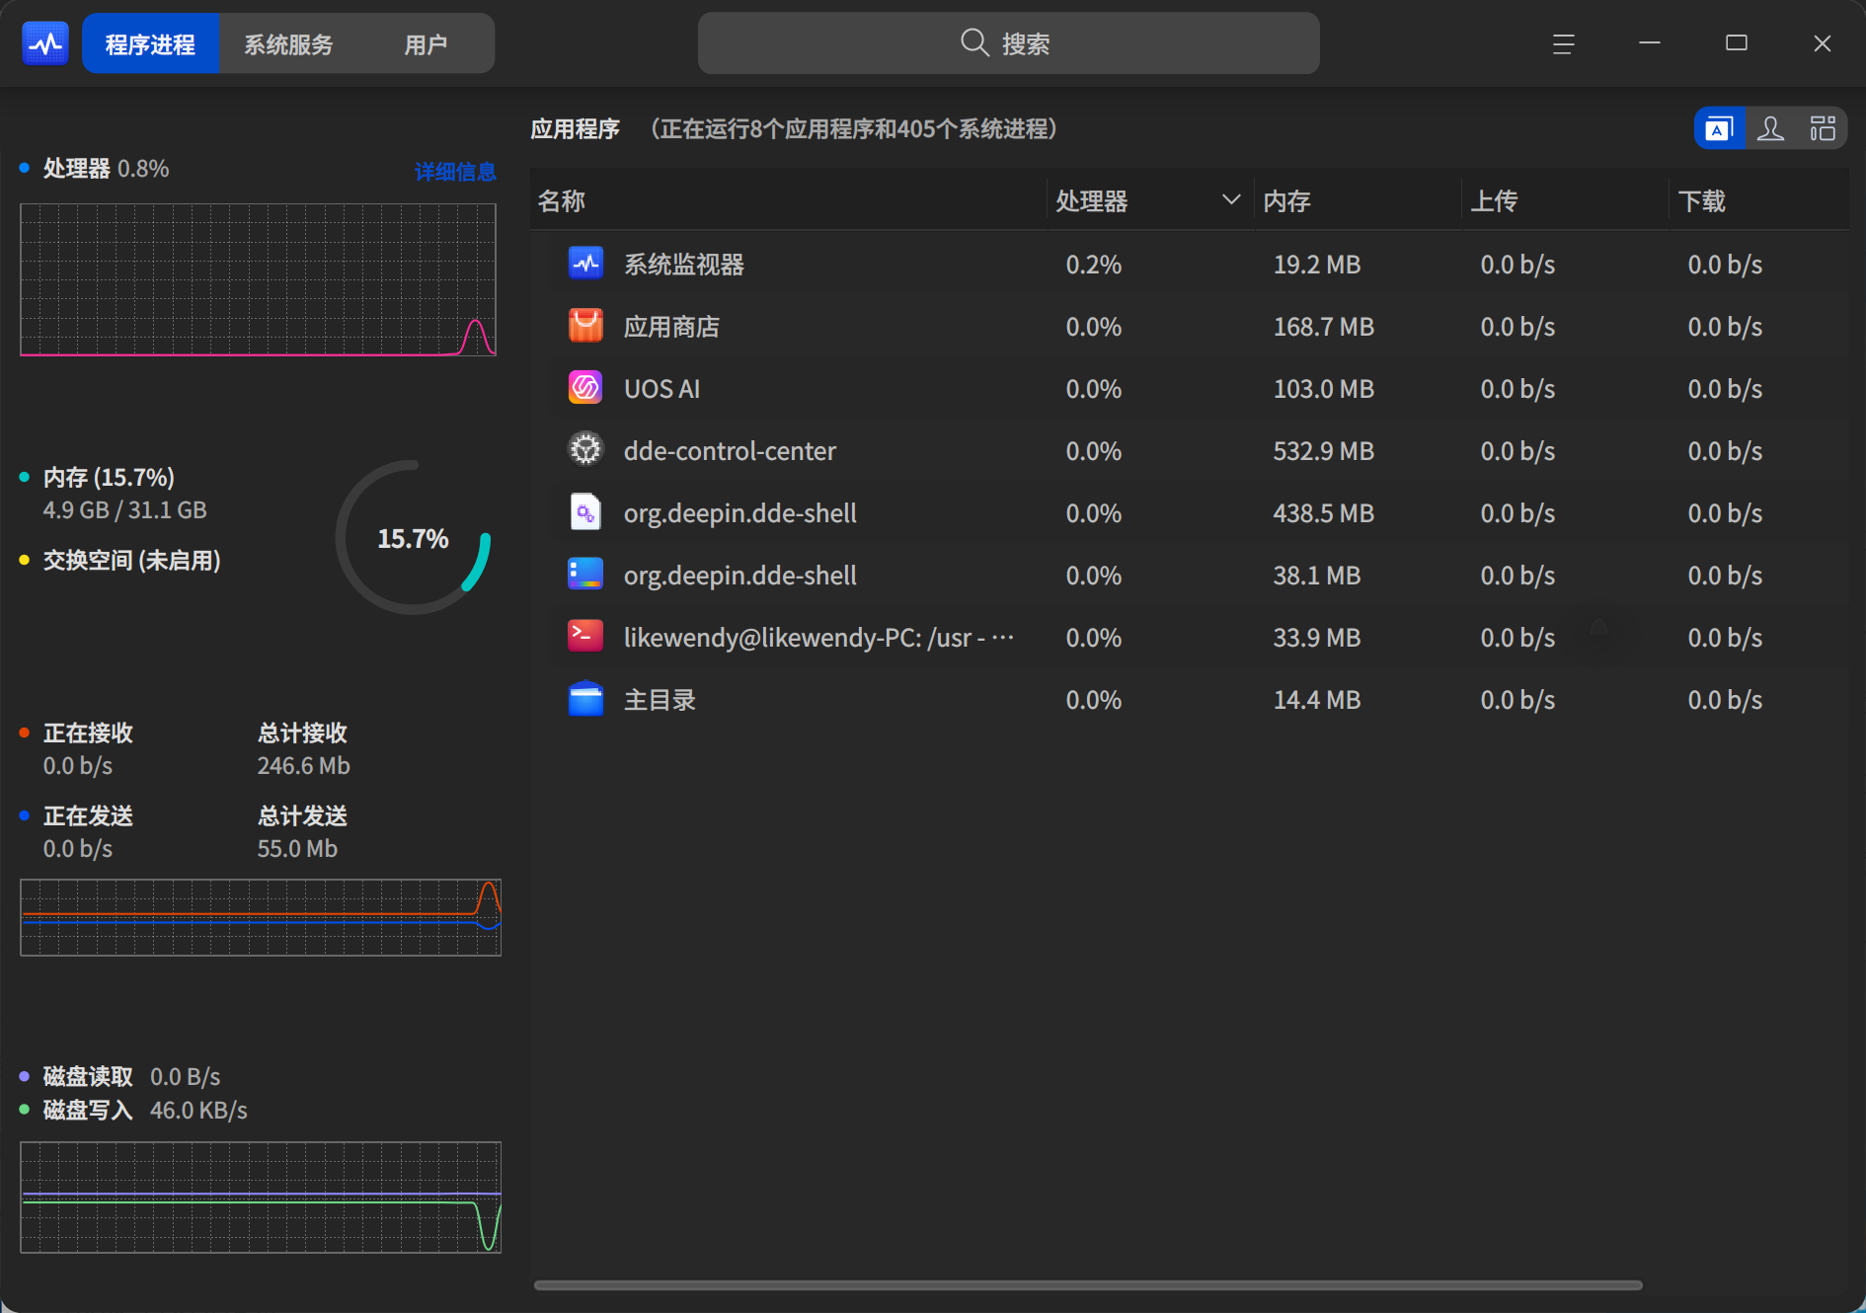Select the 主目录 file manager icon
1866x1313 pixels.
pyautogui.click(x=585, y=699)
